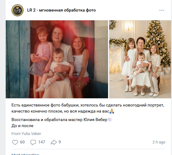The width and height of the screenshot is (172, 155).
Task: Open the "2 h ago" timestamp link
Action: tap(159, 142)
